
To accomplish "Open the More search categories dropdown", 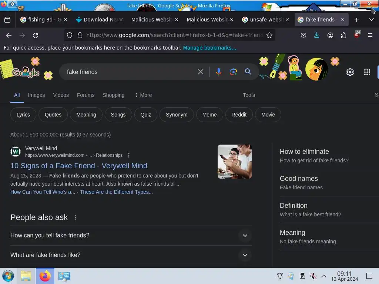I will pos(143,95).
